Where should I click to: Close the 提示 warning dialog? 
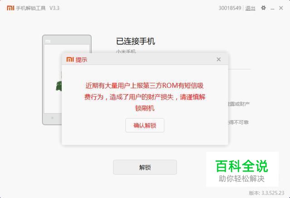218,59
